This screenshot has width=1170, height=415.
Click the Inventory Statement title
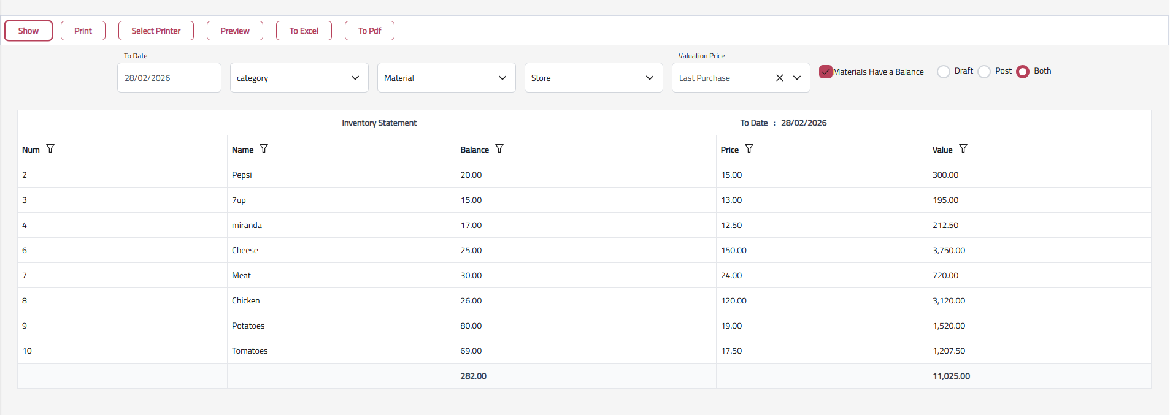click(379, 123)
